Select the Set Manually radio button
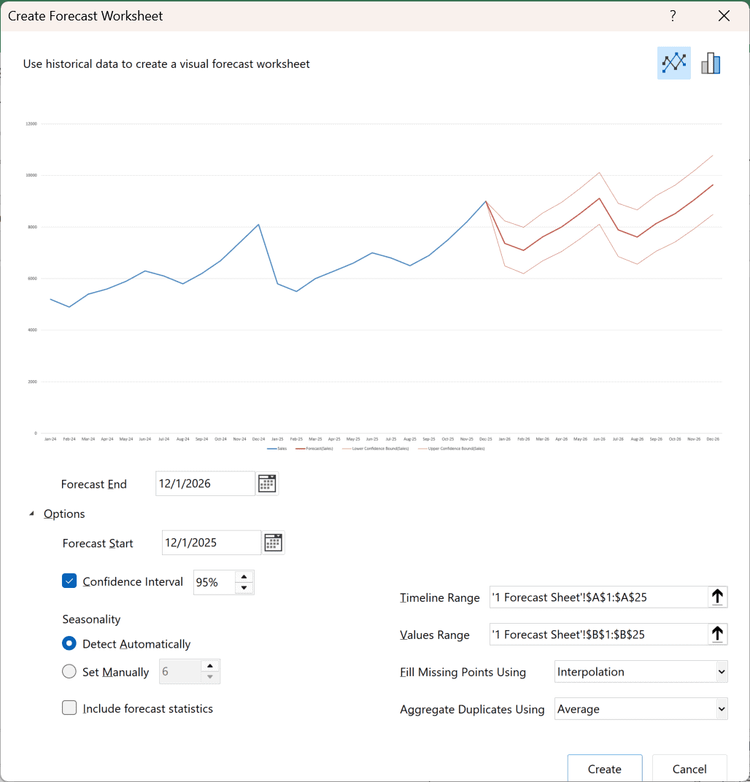The image size is (750, 782). [69, 671]
